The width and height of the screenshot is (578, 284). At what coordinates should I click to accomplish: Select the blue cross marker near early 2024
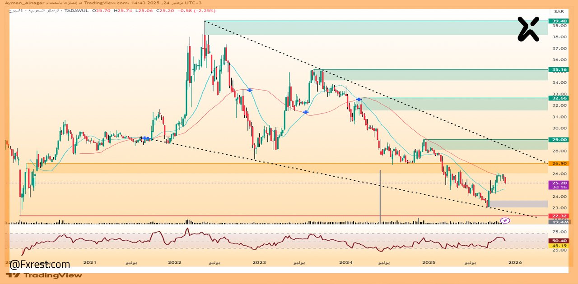click(359, 99)
